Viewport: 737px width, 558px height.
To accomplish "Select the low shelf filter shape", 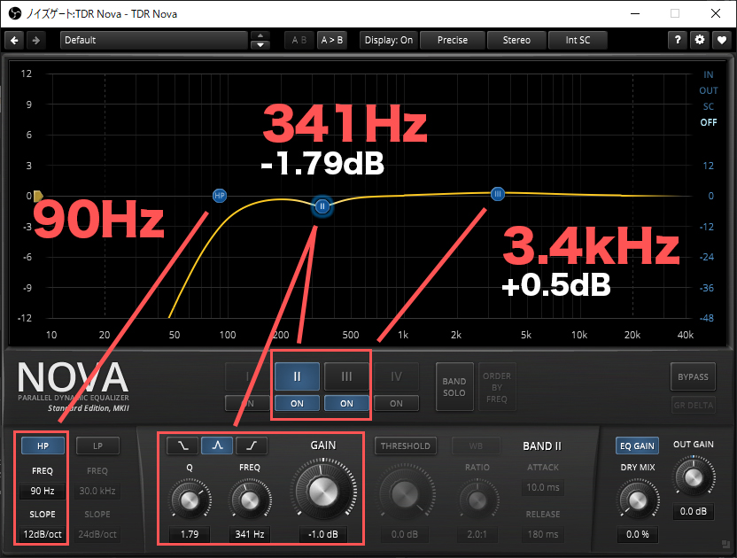I will [182, 446].
